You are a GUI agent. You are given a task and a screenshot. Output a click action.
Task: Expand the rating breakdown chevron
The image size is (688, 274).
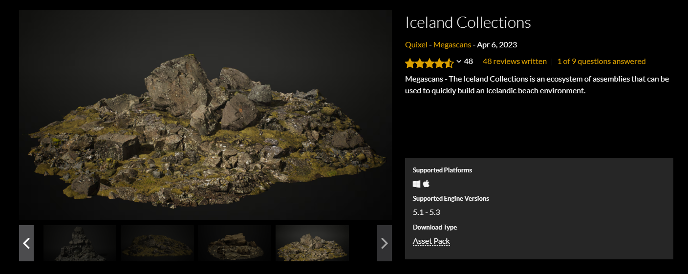pos(459,62)
